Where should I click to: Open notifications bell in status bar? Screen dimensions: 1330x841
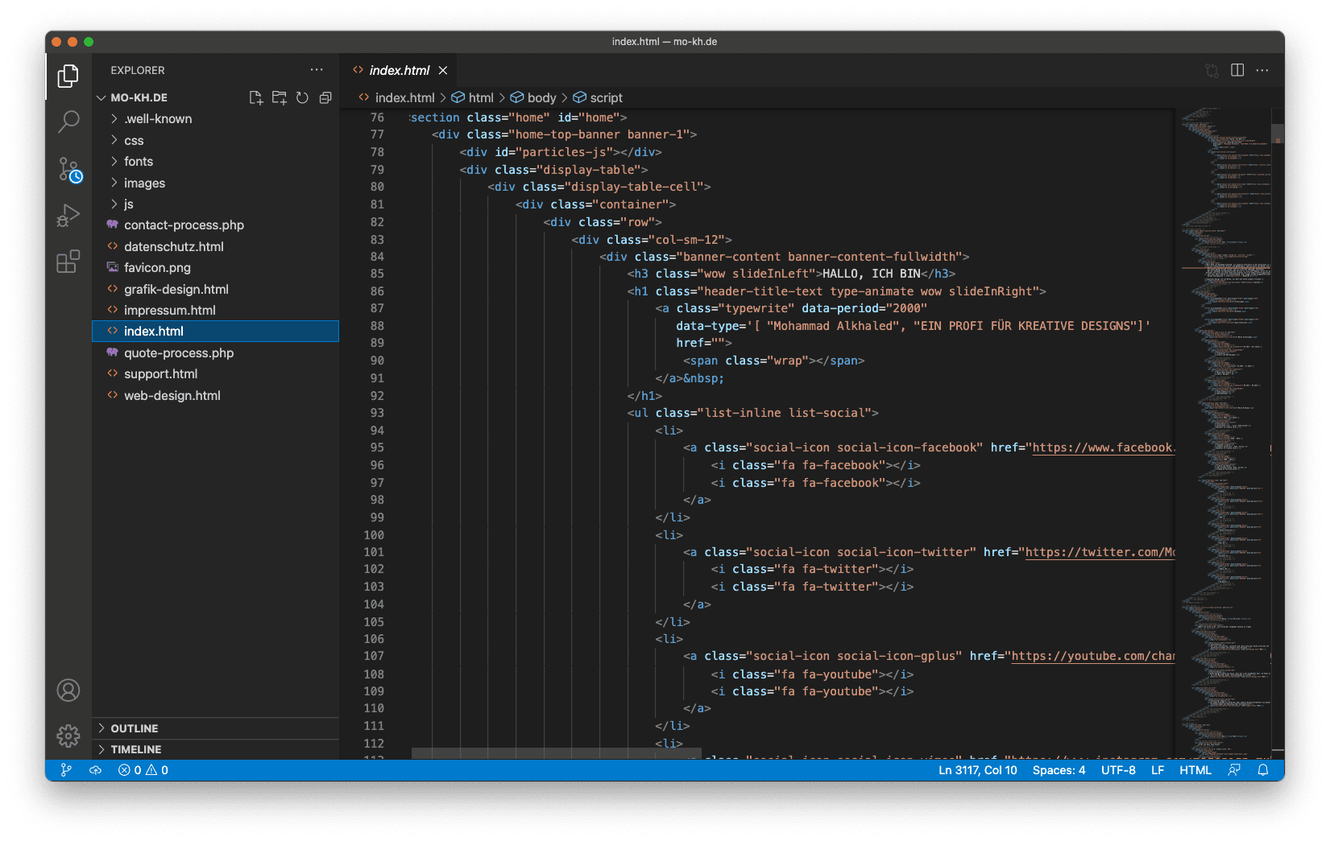(1263, 770)
